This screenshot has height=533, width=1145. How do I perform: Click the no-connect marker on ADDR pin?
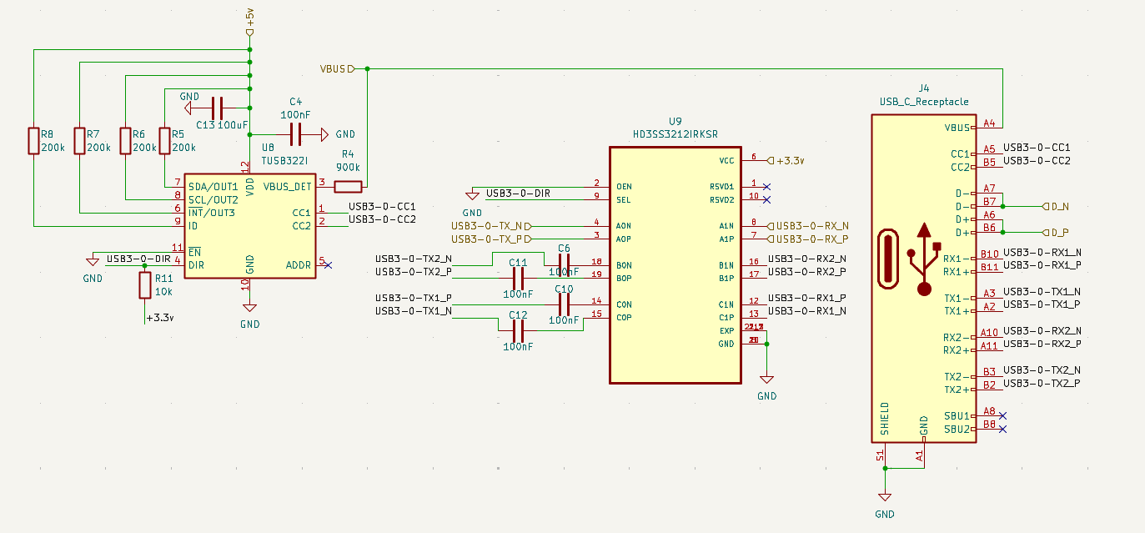click(328, 265)
